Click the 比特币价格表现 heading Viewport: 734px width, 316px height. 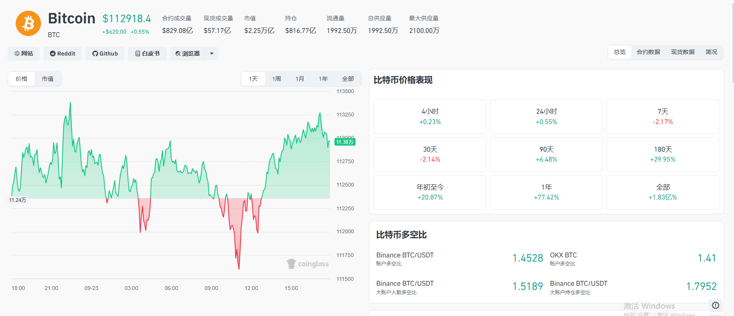click(x=403, y=80)
